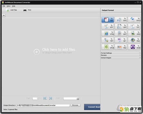Viewport: 143px width, 114px height.
Task: Go to the first page arrow
Action: [45, 98]
